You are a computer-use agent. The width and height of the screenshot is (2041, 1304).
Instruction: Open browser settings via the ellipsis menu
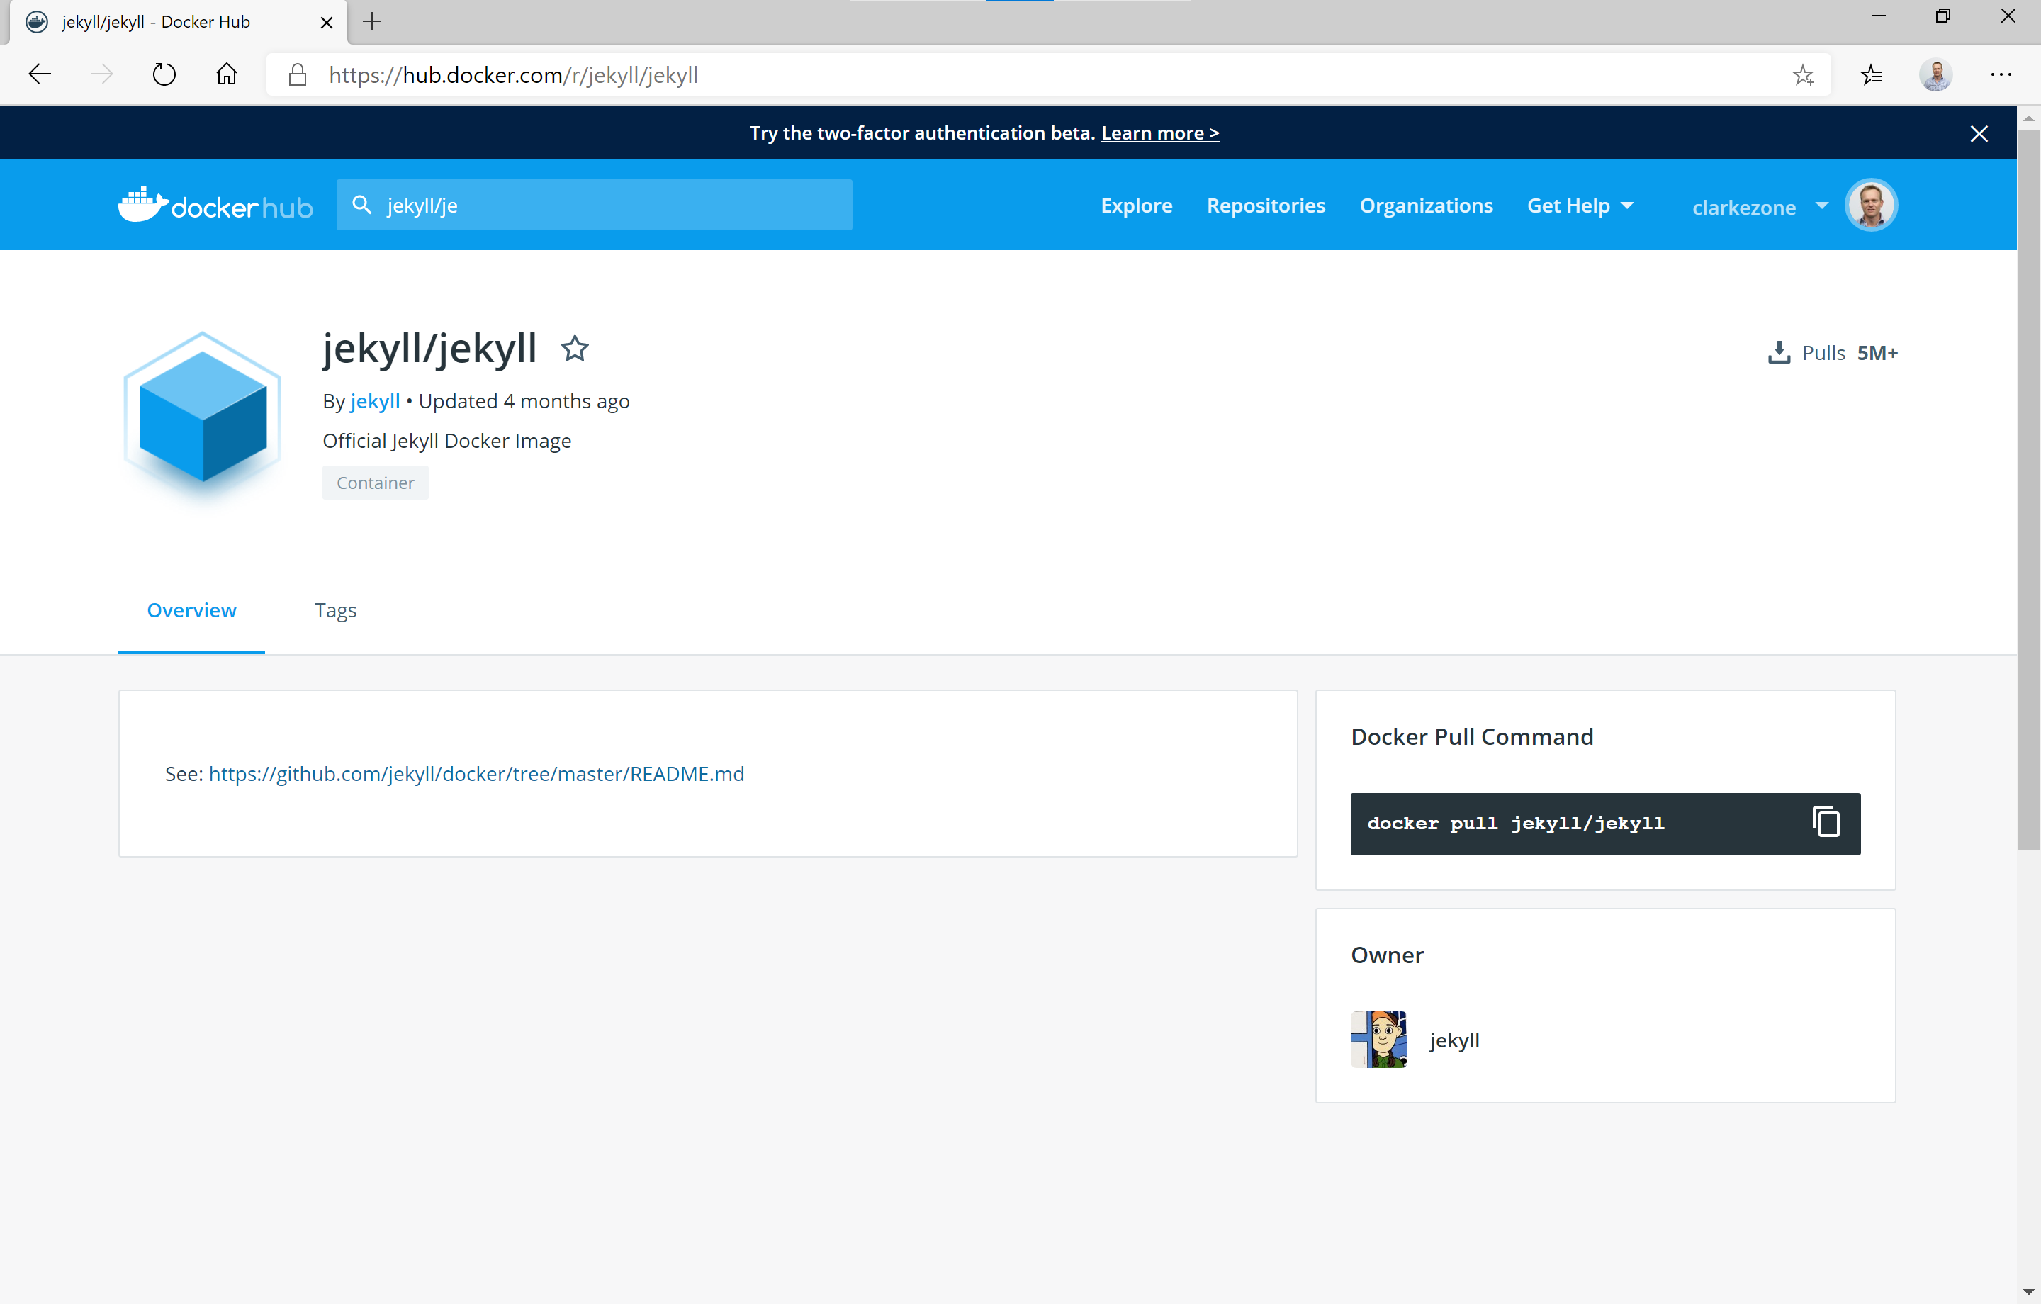click(x=2002, y=74)
